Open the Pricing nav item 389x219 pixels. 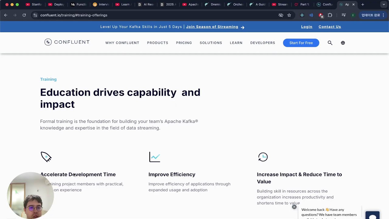(x=184, y=43)
